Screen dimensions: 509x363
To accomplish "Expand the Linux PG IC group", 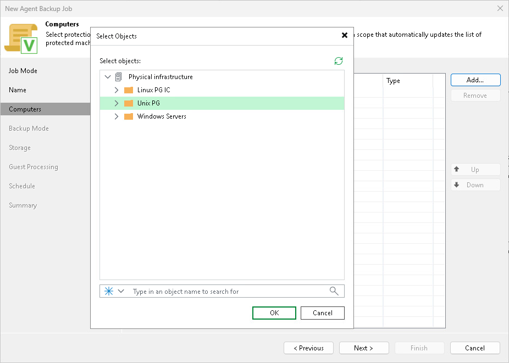I will tap(116, 90).
